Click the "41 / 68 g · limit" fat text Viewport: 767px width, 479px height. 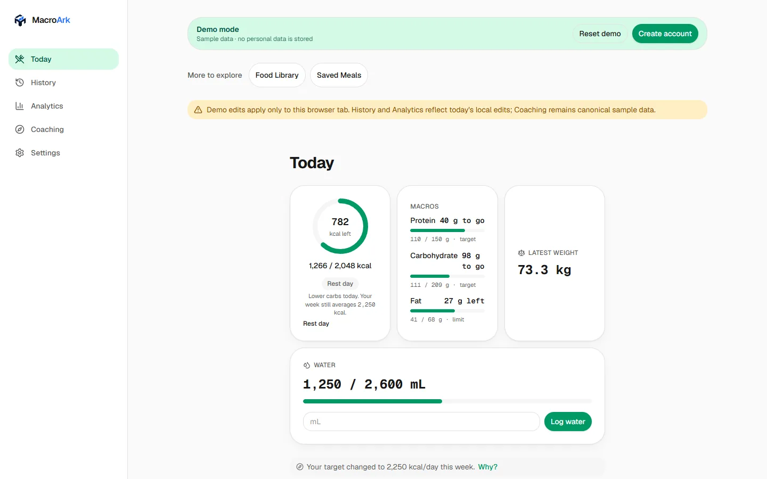click(x=437, y=320)
